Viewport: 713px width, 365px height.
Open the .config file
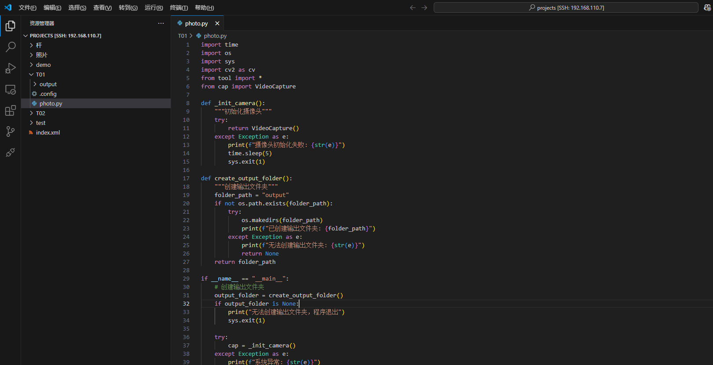pyautogui.click(x=48, y=94)
